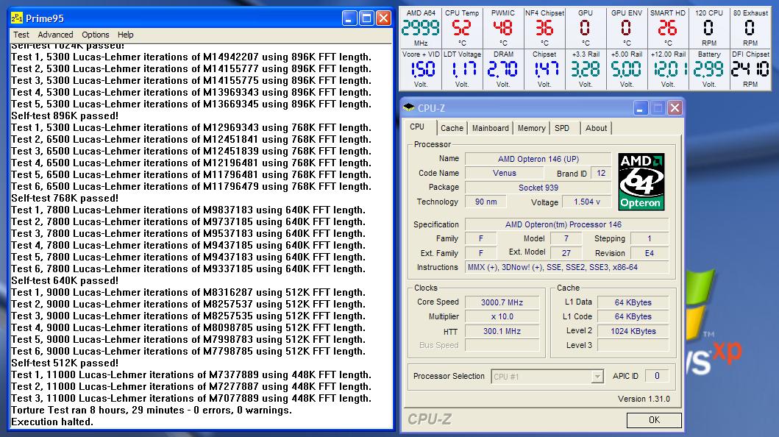Click the DRAM voltage readout

[502, 69]
